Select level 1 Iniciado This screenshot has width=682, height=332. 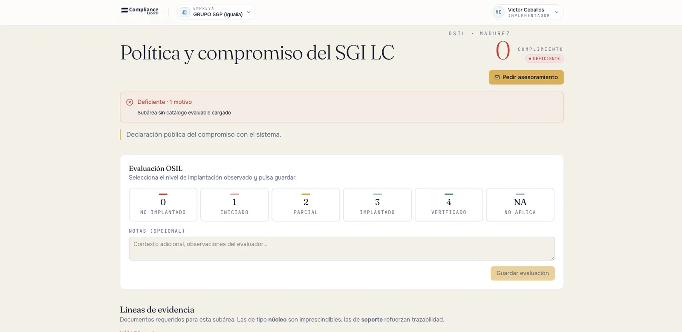(x=234, y=205)
